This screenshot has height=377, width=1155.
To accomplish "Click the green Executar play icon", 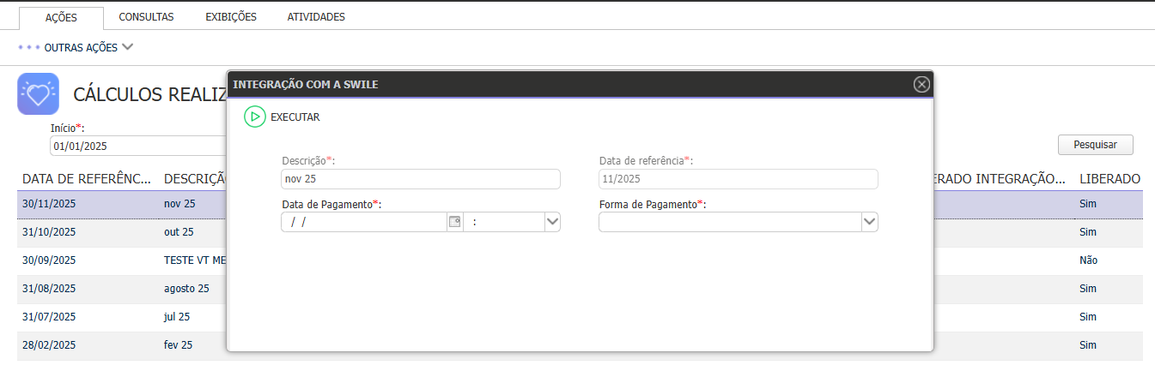I will click(x=254, y=117).
